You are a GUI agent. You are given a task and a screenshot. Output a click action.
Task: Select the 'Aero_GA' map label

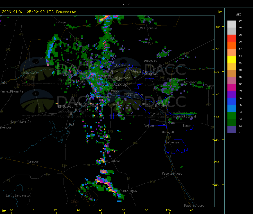pyautogui.click(x=168, y=132)
